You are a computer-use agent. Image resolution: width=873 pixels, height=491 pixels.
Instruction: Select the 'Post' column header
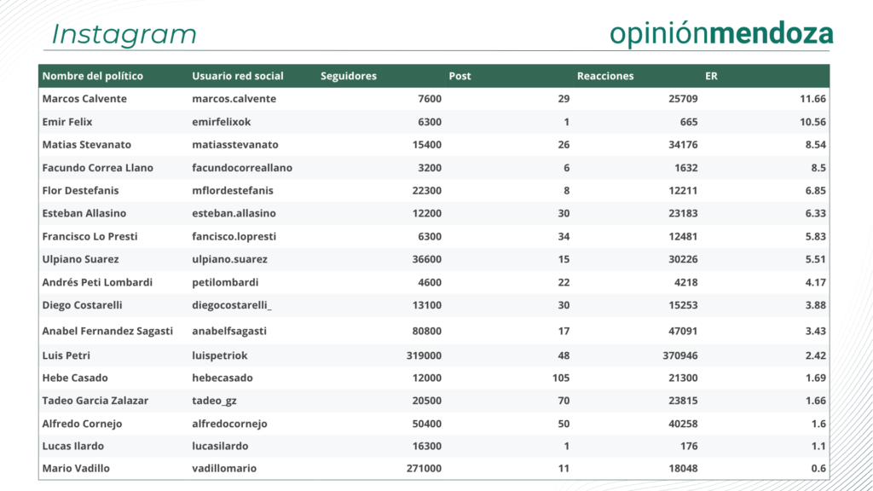coord(460,76)
